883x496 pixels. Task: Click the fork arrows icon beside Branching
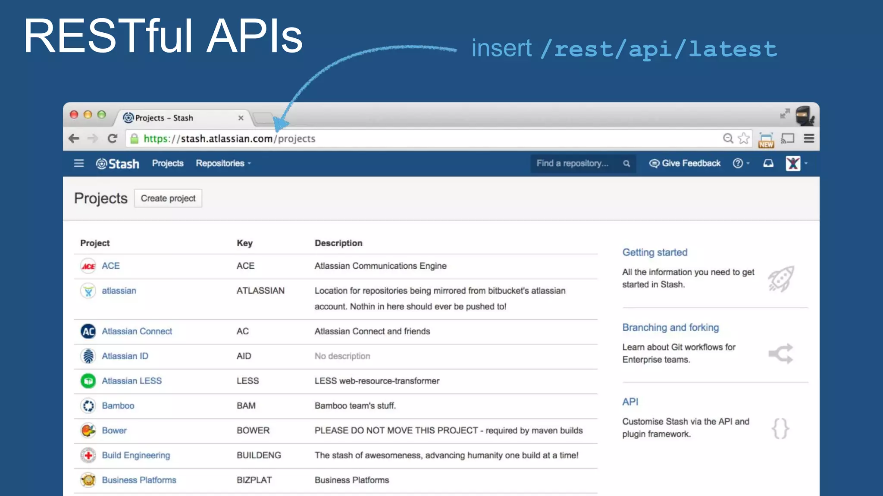tap(781, 353)
